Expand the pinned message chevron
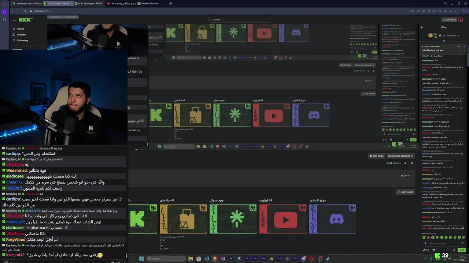469x263 pixels. [465, 51]
